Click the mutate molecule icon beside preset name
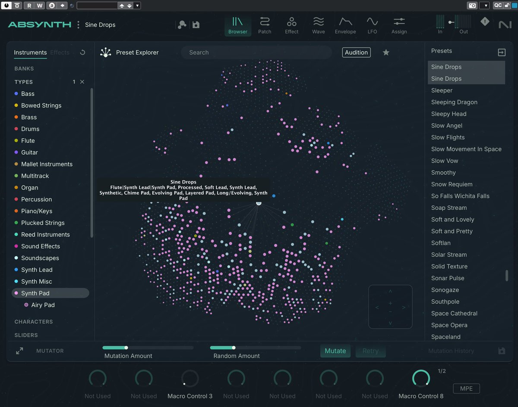 pyautogui.click(x=182, y=25)
